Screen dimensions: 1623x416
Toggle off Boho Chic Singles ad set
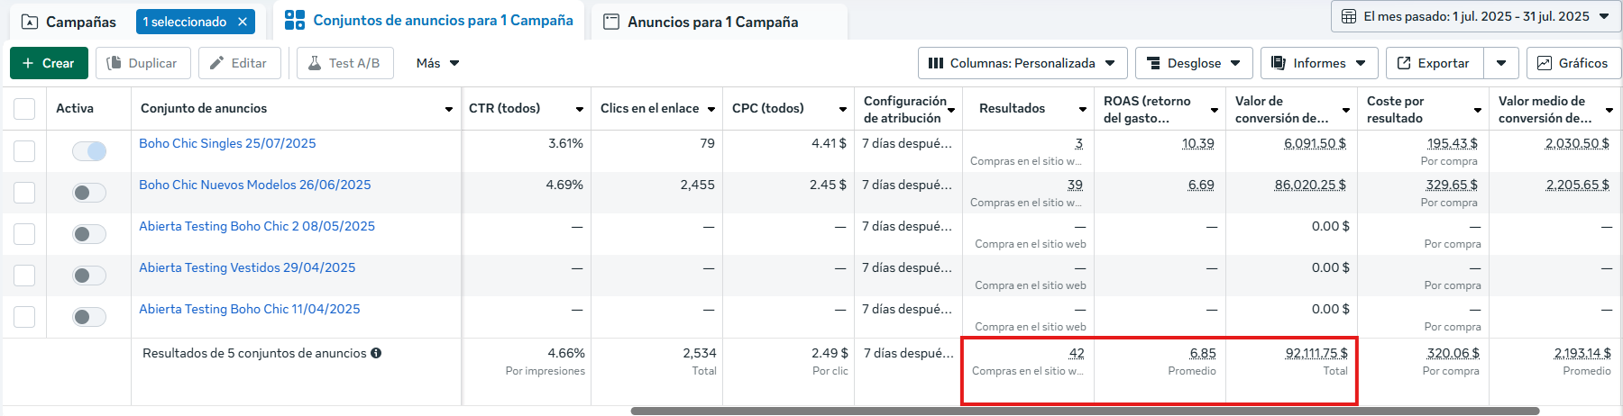[89, 151]
